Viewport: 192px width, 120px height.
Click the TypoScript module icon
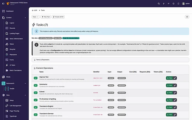pyautogui.click(x=7, y=116)
